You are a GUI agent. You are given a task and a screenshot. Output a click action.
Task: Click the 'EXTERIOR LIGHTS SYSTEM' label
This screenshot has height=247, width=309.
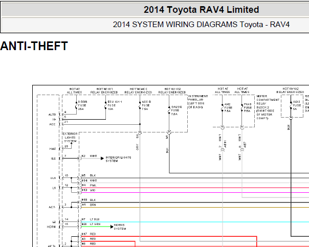70,137
